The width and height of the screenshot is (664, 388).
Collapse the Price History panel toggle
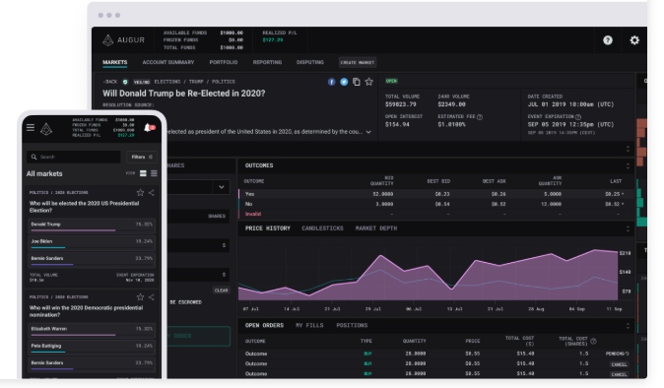(628, 228)
